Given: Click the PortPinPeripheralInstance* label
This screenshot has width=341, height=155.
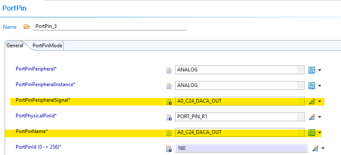Looking at the screenshot, I should [45, 84].
